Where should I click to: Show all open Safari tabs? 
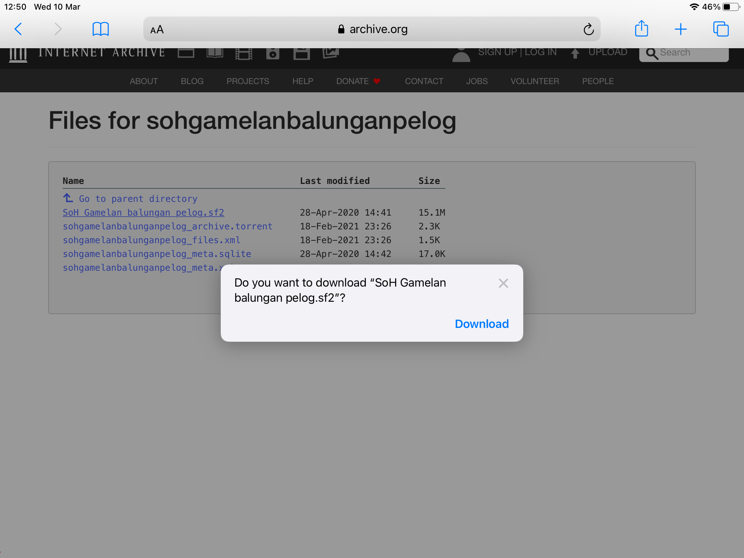click(x=721, y=29)
